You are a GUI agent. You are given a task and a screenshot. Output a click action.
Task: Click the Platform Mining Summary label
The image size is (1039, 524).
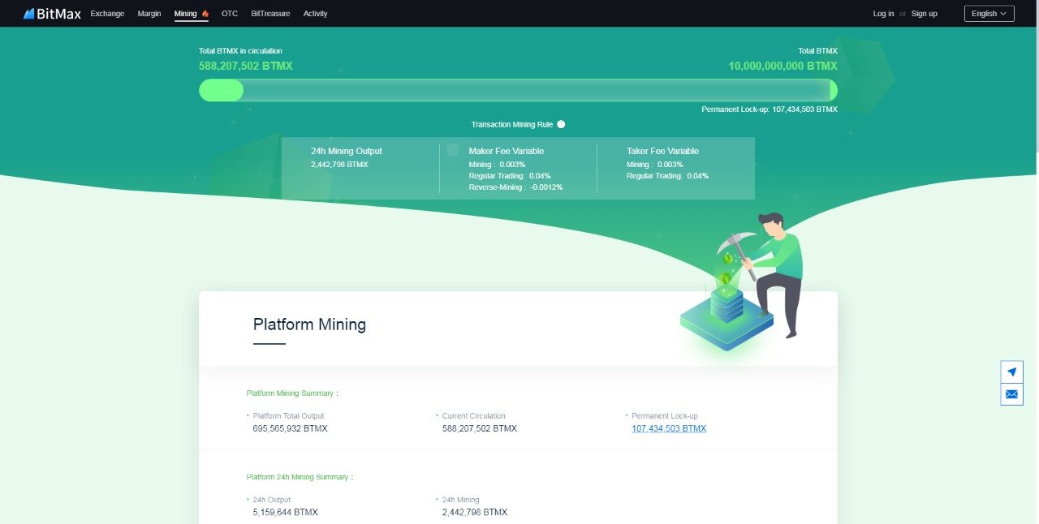(x=292, y=393)
